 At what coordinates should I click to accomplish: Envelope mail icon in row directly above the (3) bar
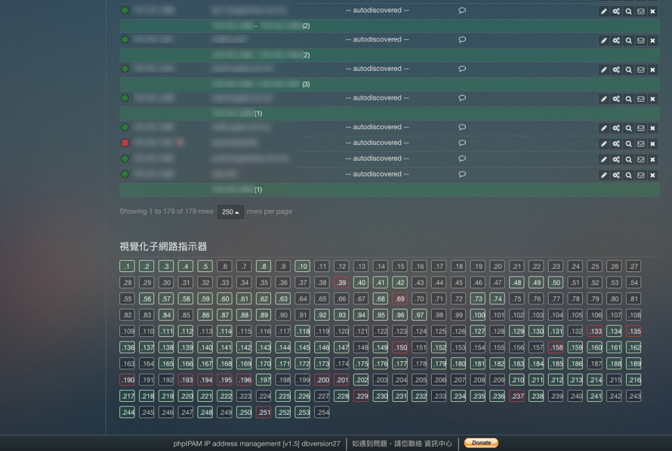tap(640, 69)
